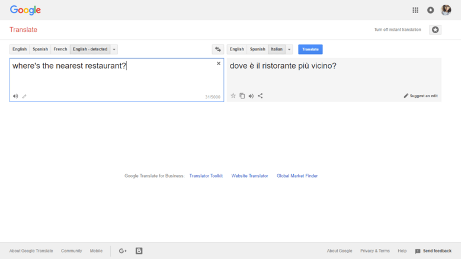This screenshot has width=461, height=259.
Task: Focus the source text input box
Action: pos(117,80)
